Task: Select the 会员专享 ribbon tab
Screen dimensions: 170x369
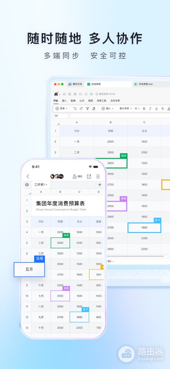Action: pos(115,101)
